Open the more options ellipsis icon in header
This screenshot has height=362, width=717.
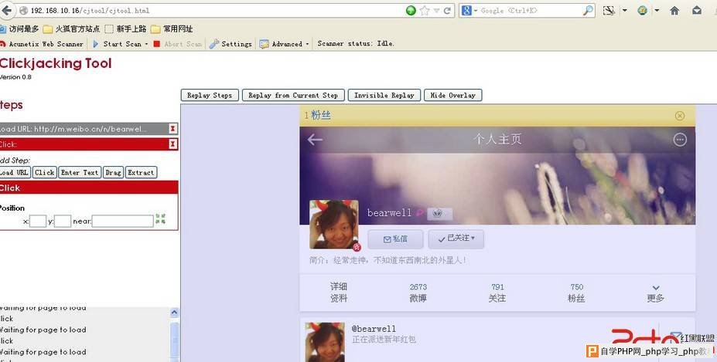tap(680, 140)
